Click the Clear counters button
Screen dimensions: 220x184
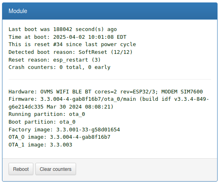[x=56, y=169]
